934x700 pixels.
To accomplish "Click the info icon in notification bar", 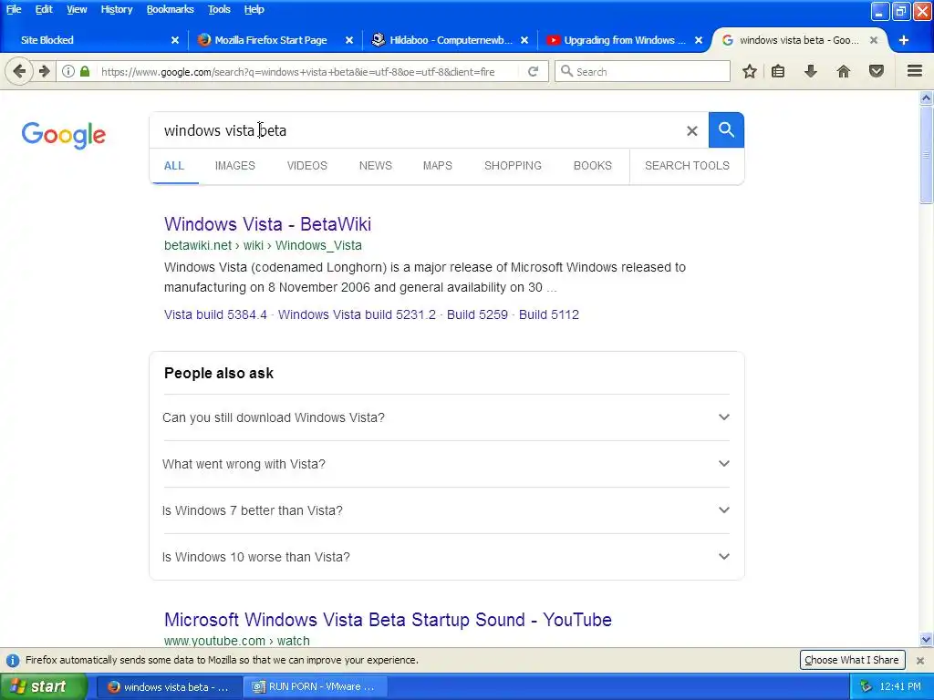I will (13, 661).
